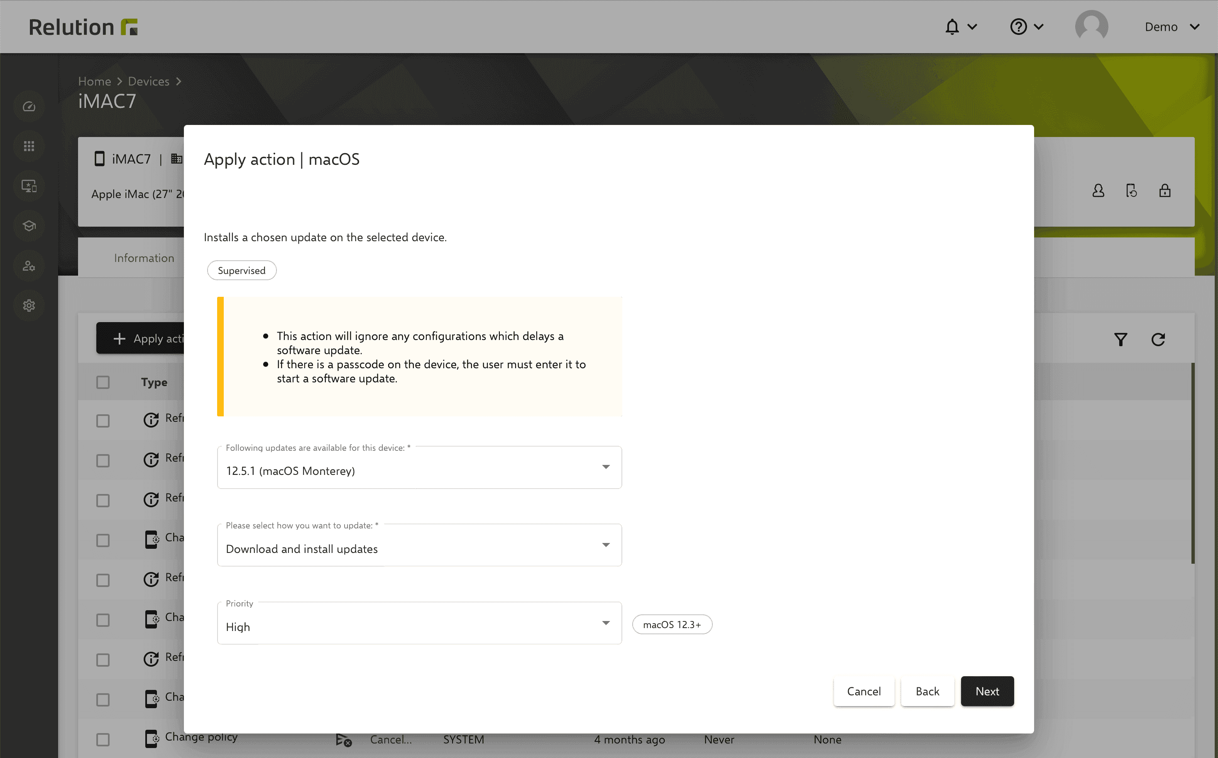Open the devices monitor sidebar icon
1218x758 pixels.
(29, 186)
